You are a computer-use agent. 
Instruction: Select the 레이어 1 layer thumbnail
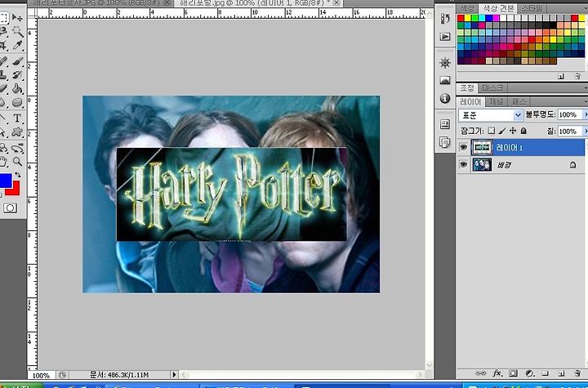coord(482,148)
